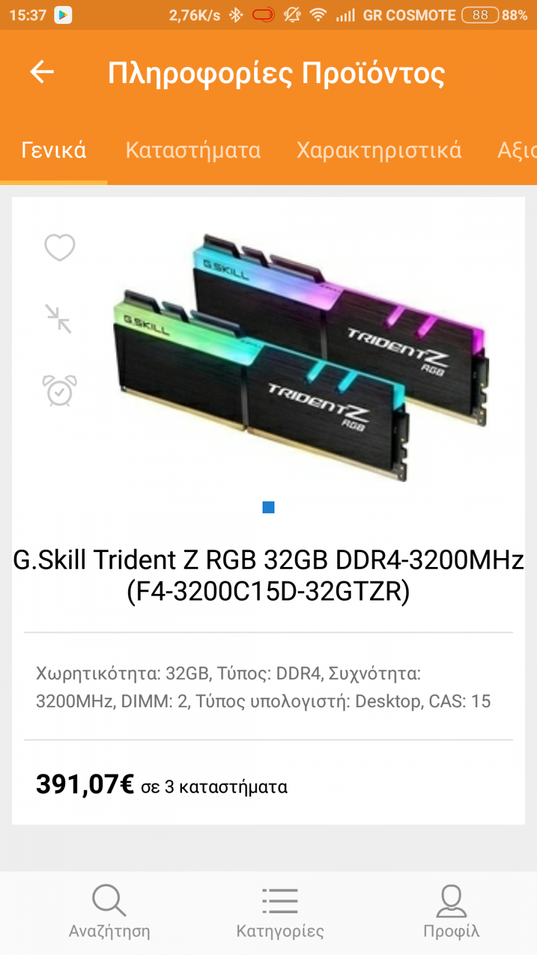537x955 pixels.
Task: Tap the Play Store notification icon
Action: point(63,15)
